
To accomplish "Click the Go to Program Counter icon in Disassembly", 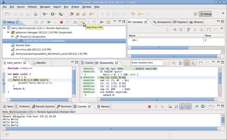I will coord(180,63).
